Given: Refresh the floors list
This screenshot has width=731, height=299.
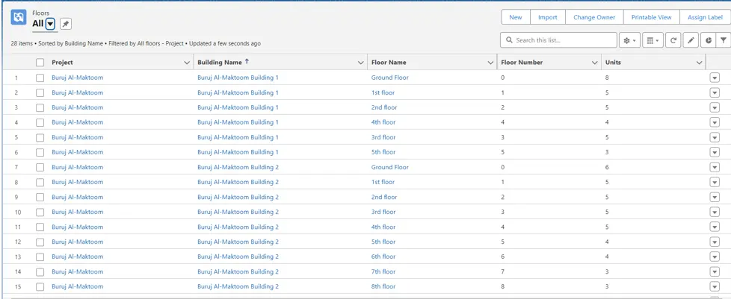Looking at the screenshot, I should 673,40.
